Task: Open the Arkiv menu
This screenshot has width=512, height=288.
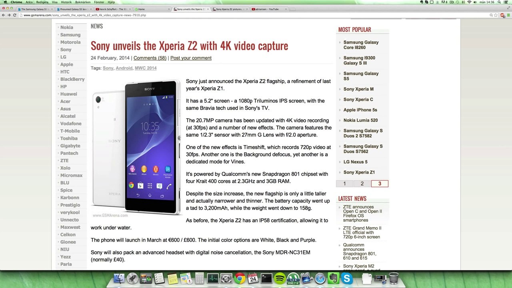Action: coord(29,2)
